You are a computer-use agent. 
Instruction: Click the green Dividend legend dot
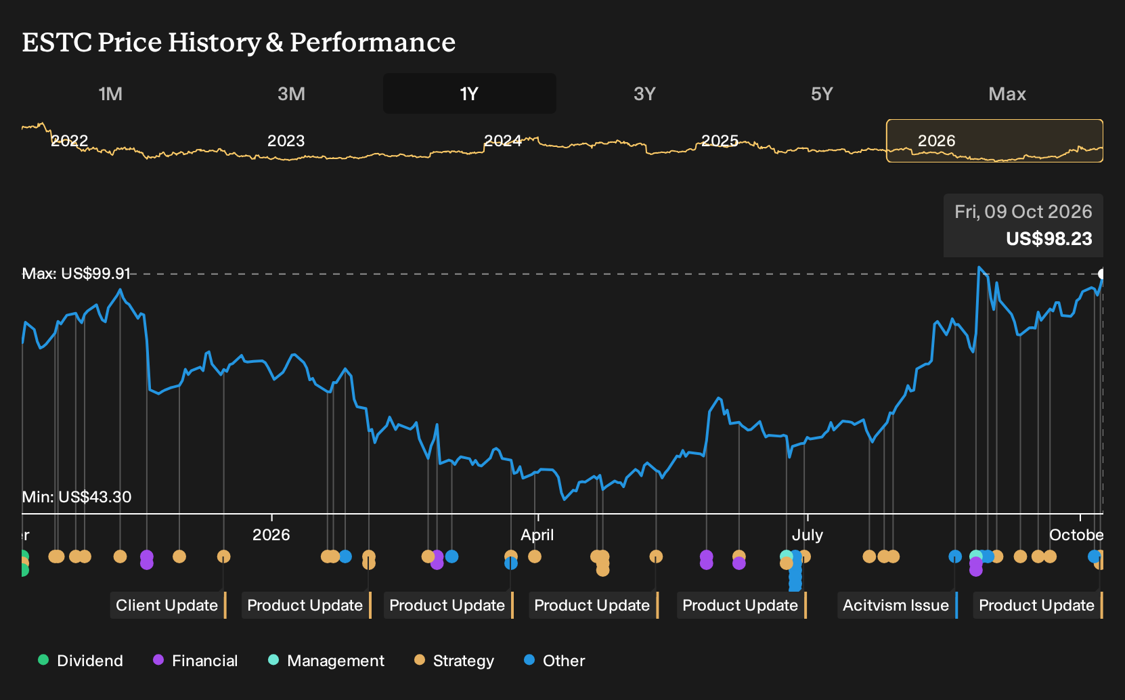pos(43,660)
